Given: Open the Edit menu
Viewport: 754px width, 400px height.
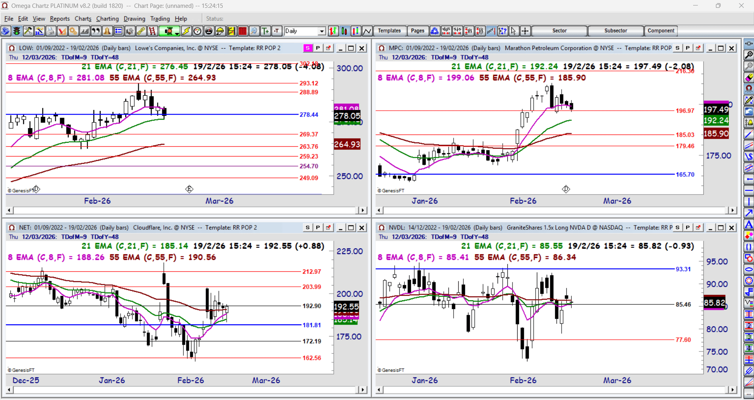Looking at the screenshot, I should point(23,18).
